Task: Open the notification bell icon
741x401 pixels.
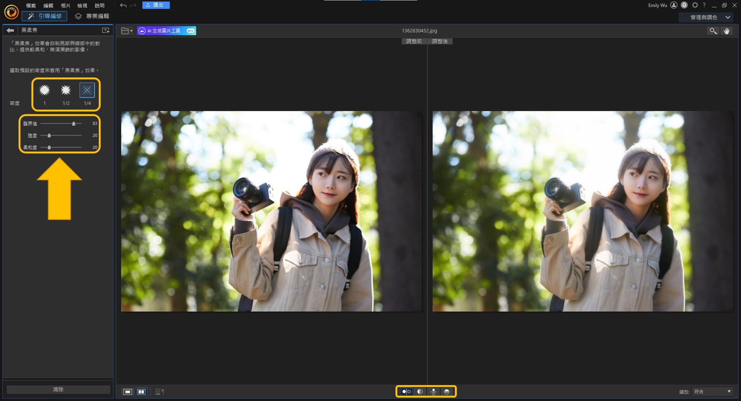Action: point(684,5)
